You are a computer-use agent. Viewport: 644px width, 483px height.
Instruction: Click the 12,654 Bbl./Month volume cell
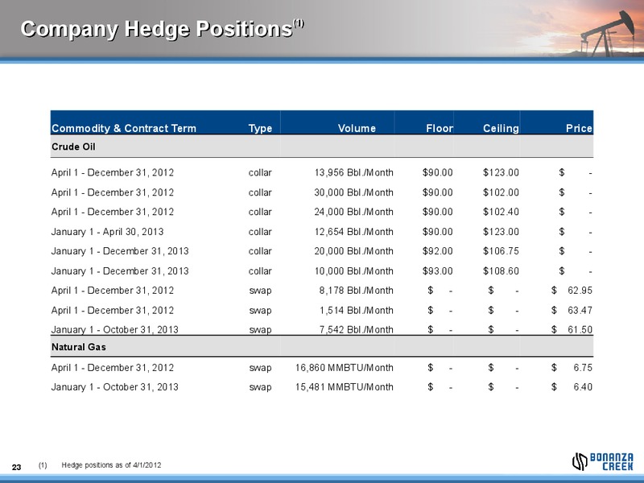coord(353,232)
